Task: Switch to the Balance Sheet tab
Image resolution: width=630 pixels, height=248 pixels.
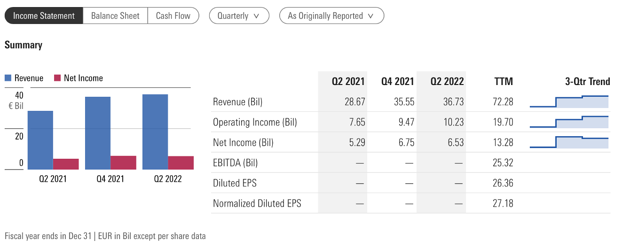Action: point(115,15)
